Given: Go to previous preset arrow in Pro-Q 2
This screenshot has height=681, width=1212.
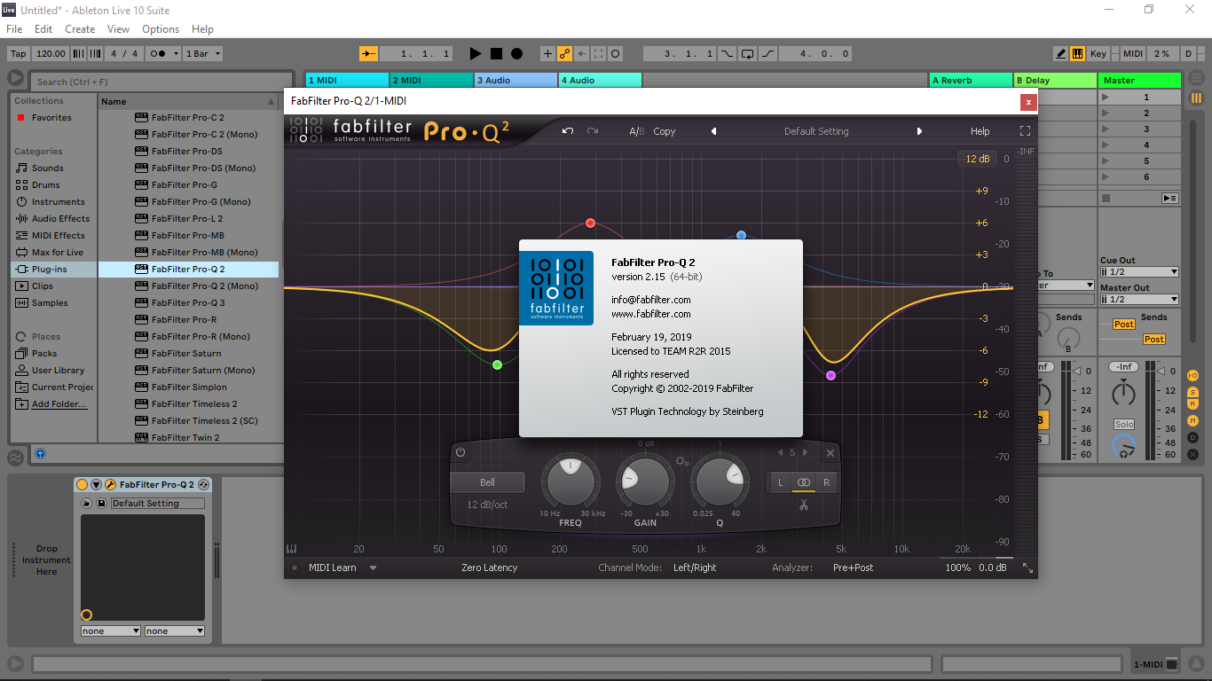Looking at the screenshot, I should [x=713, y=131].
